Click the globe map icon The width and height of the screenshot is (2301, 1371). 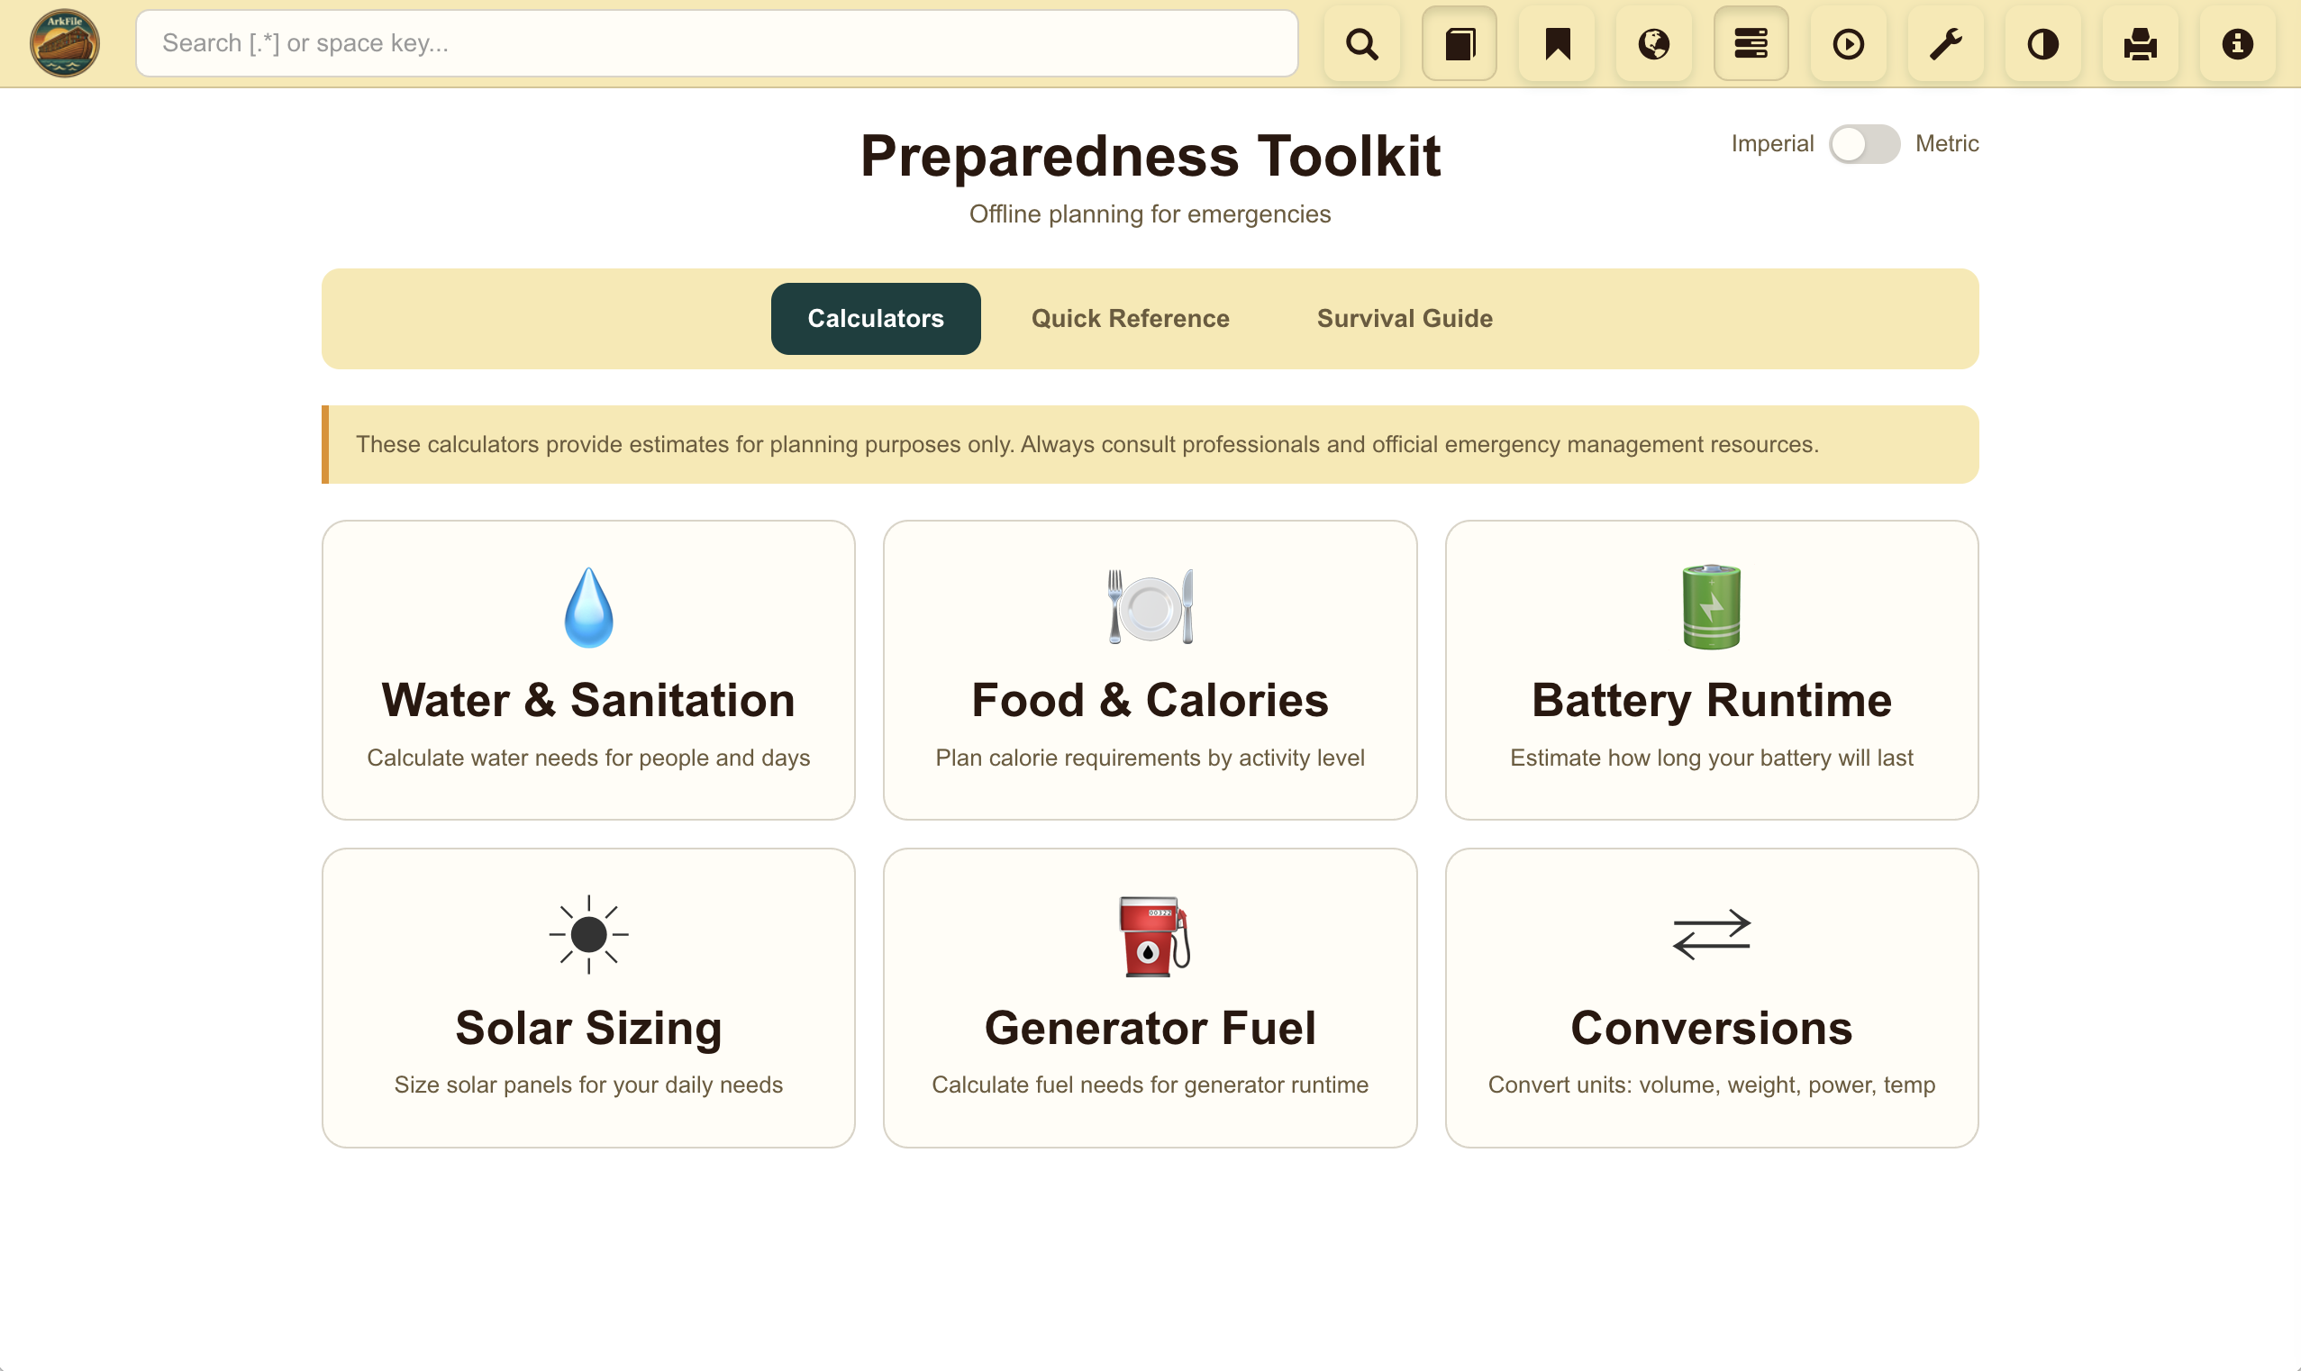(x=1653, y=42)
